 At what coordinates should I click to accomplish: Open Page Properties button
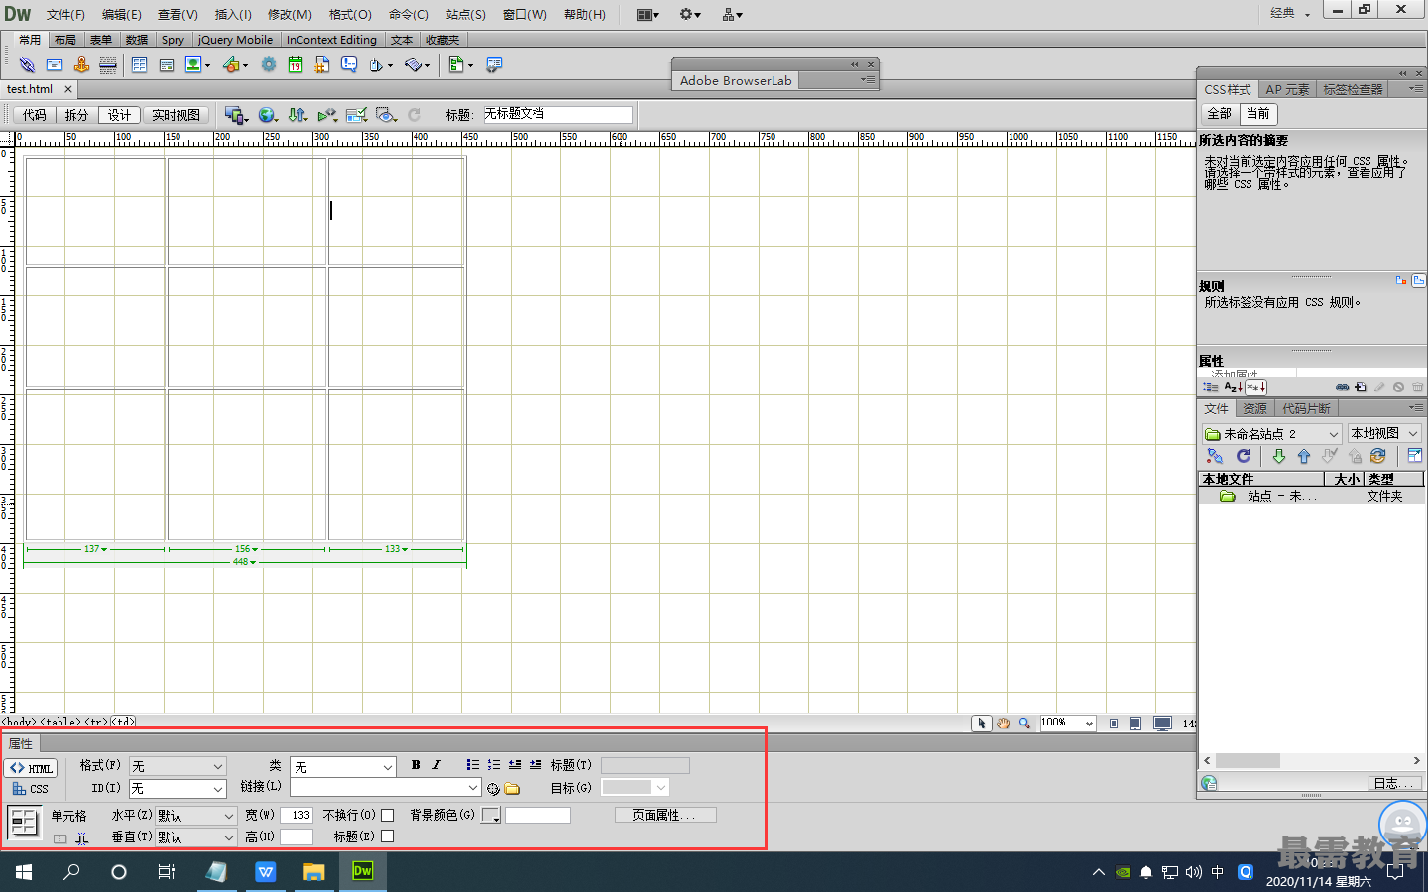[x=664, y=815]
